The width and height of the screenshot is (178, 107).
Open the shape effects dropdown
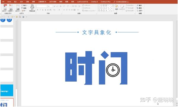[x=130, y=11]
